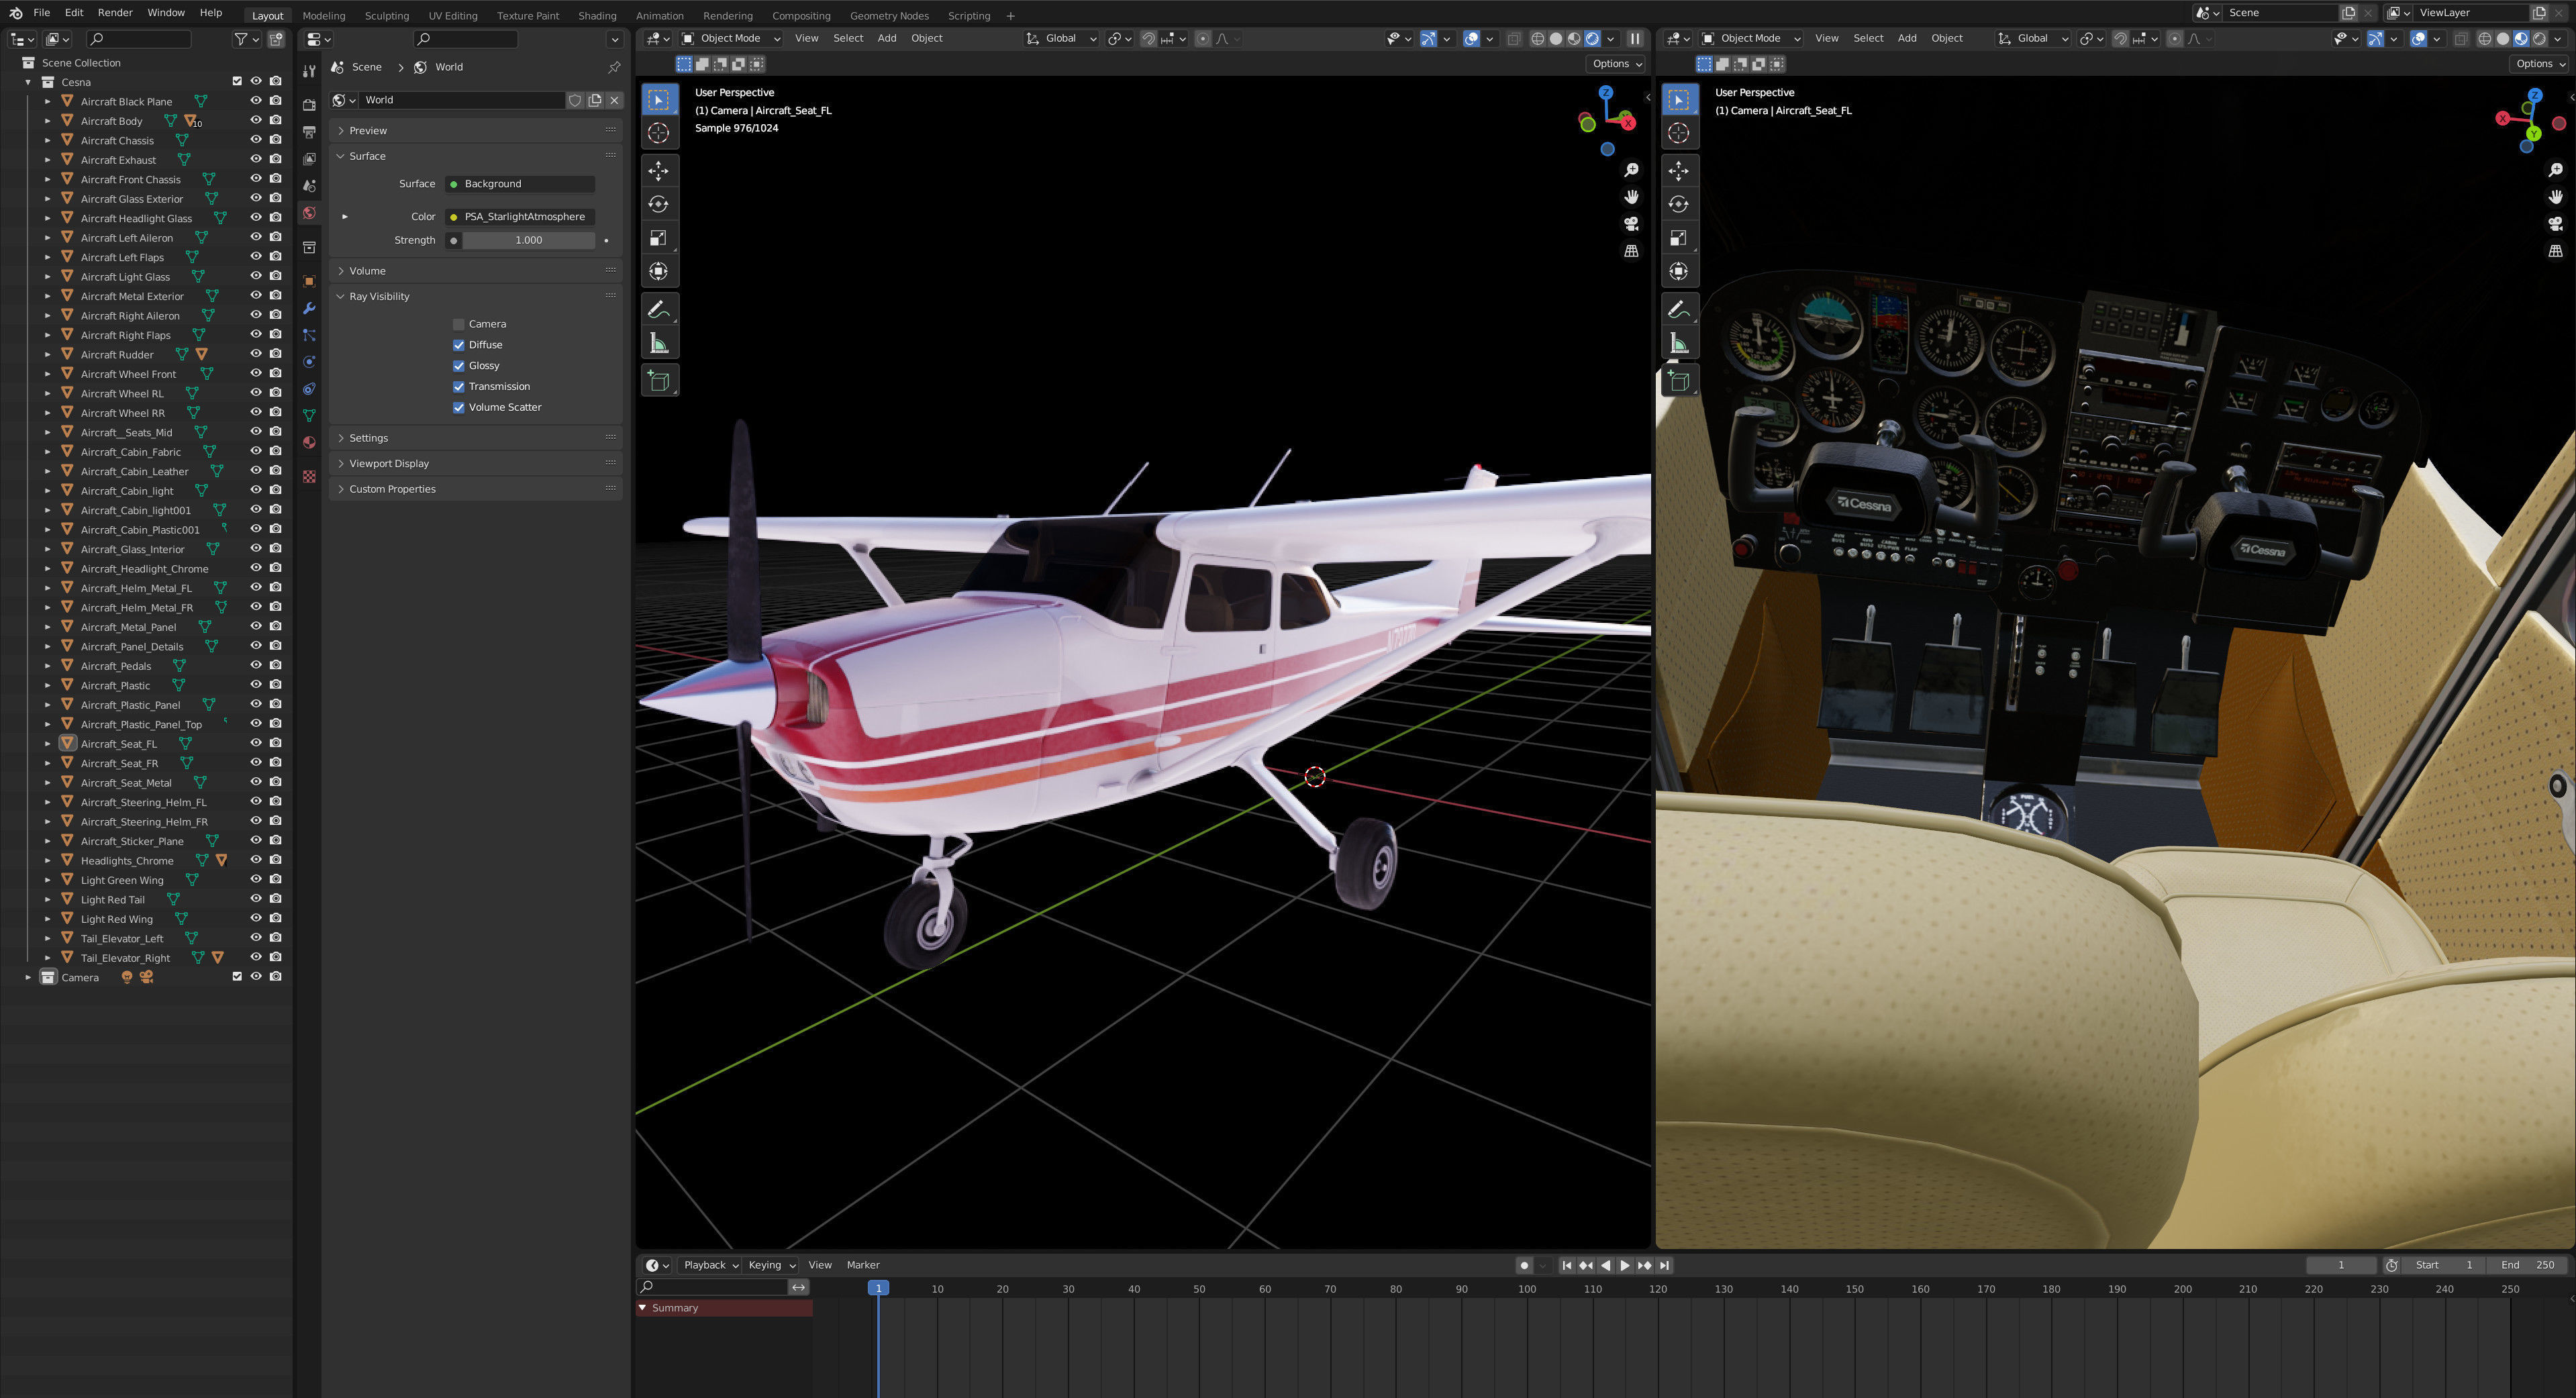Select the Annotate tool in right viewport
Viewport: 2576px width, 1398px height.
point(1678,310)
